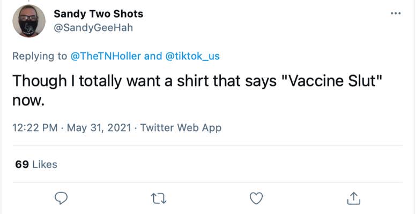The image size is (416, 214).
Task: Like the tweet with the heart icon
Action: tap(257, 198)
